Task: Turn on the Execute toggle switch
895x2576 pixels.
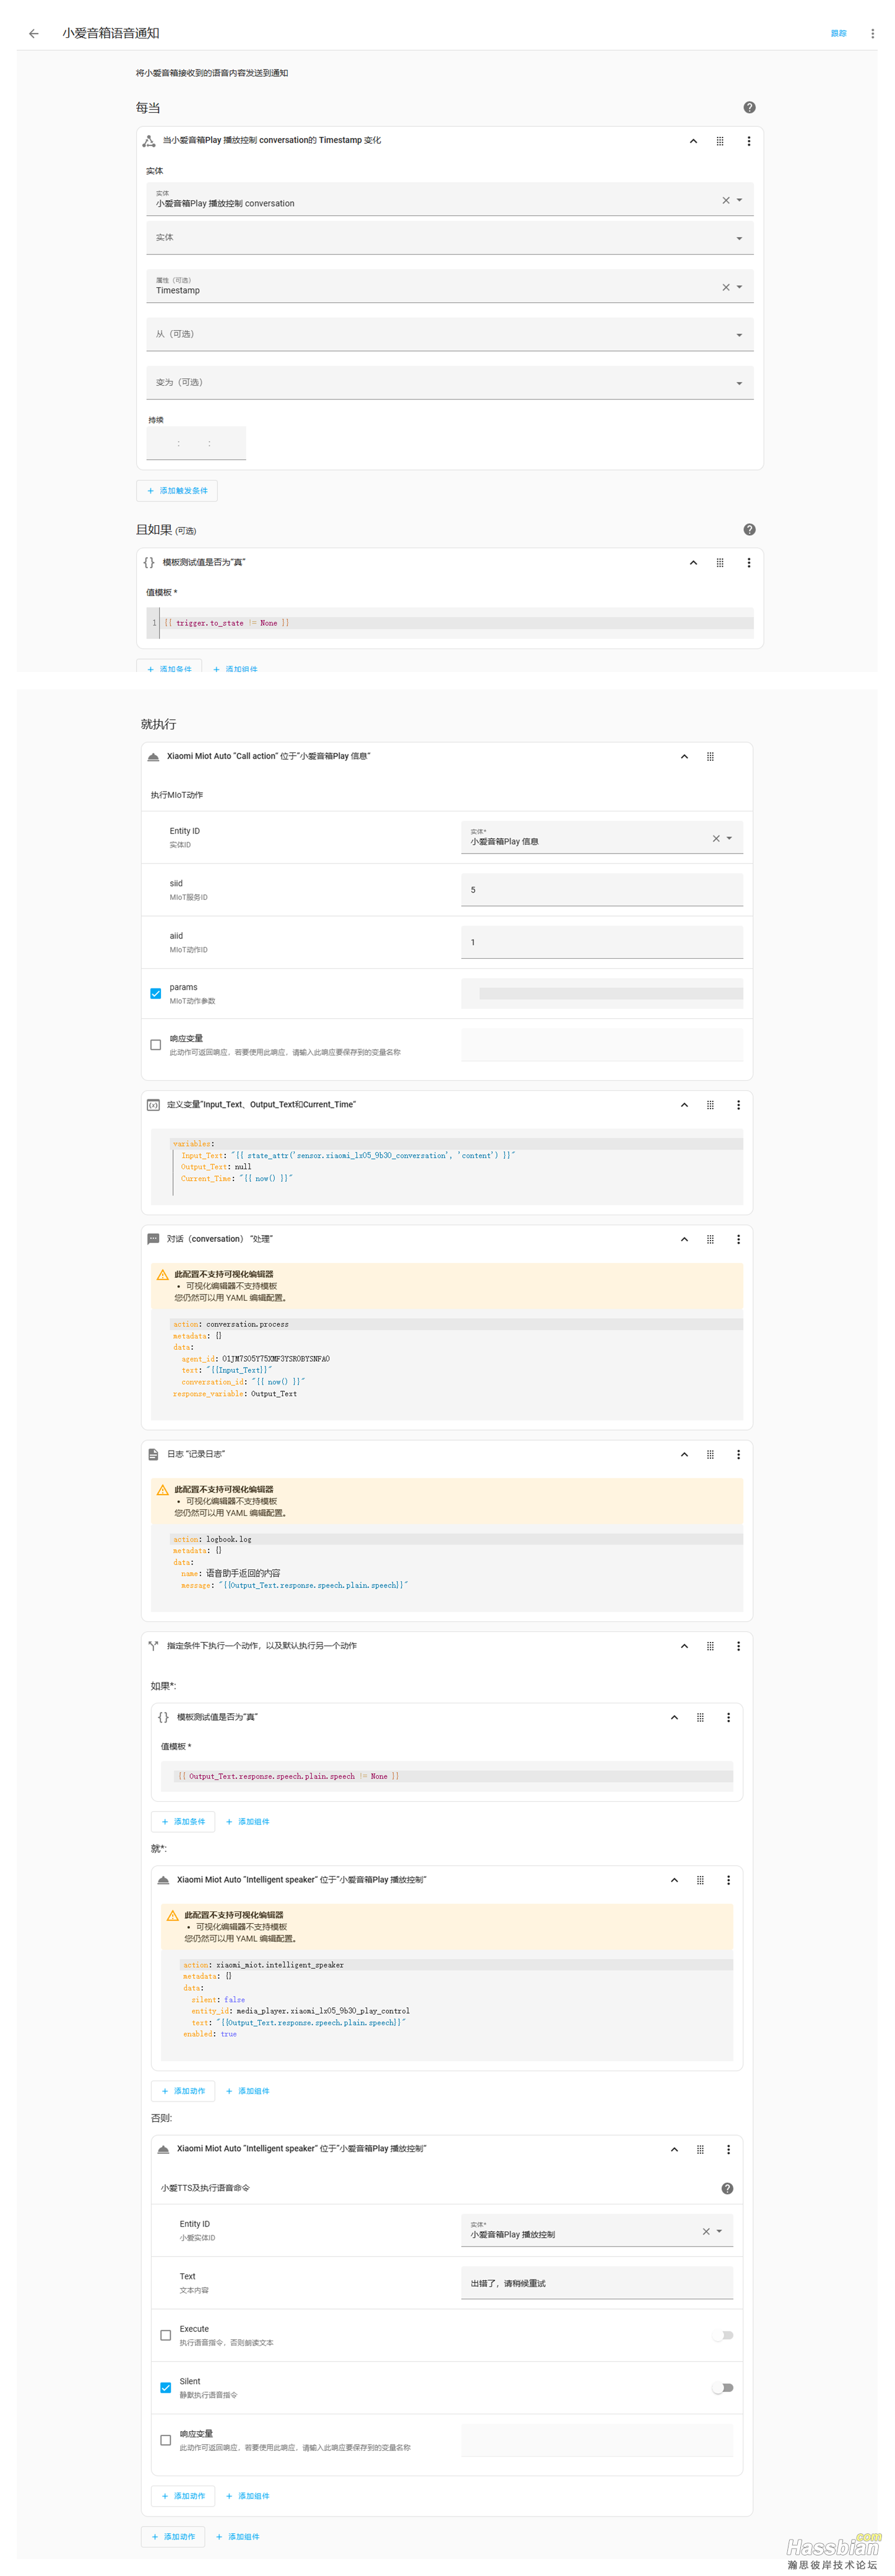Action: tap(722, 2335)
